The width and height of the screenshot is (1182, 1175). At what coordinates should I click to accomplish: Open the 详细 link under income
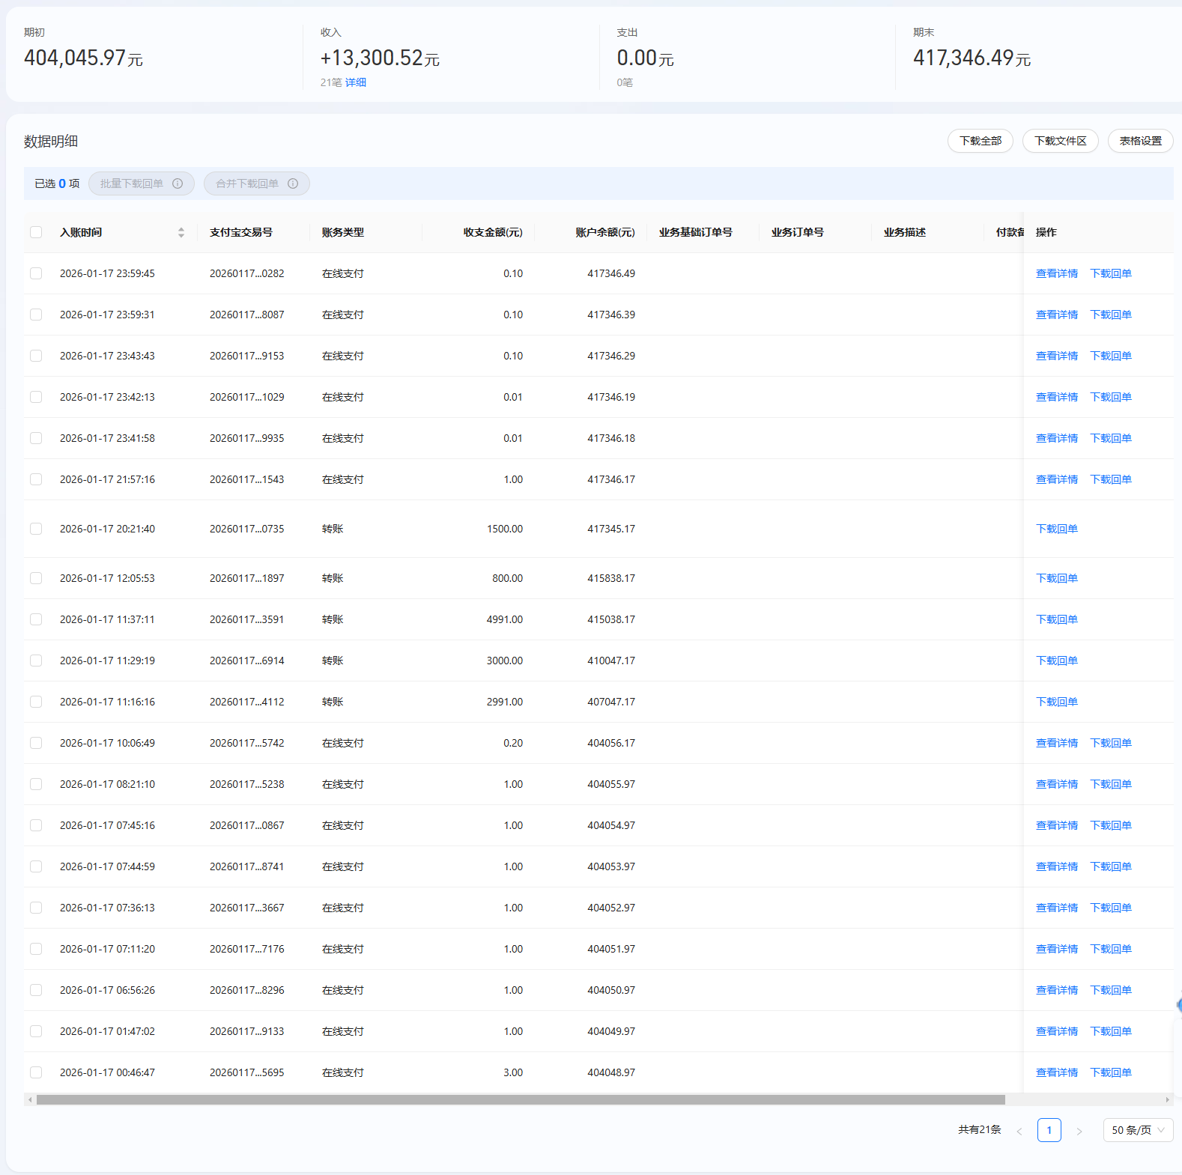tap(356, 82)
